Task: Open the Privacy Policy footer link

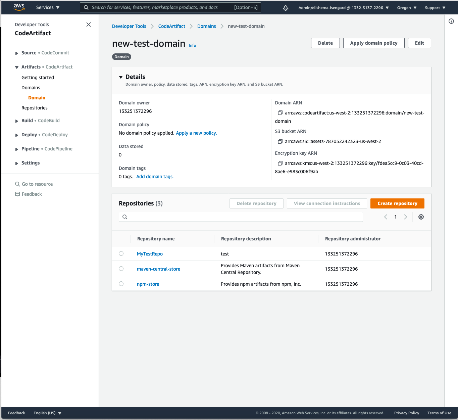Action: 407,413
